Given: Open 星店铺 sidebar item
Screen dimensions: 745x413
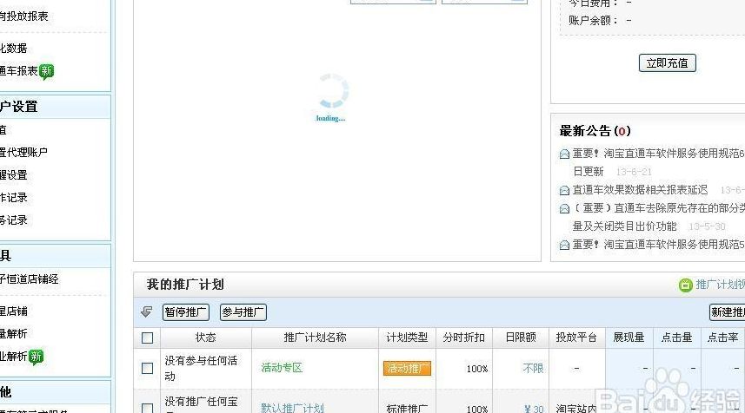Looking at the screenshot, I should [x=13, y=311].
